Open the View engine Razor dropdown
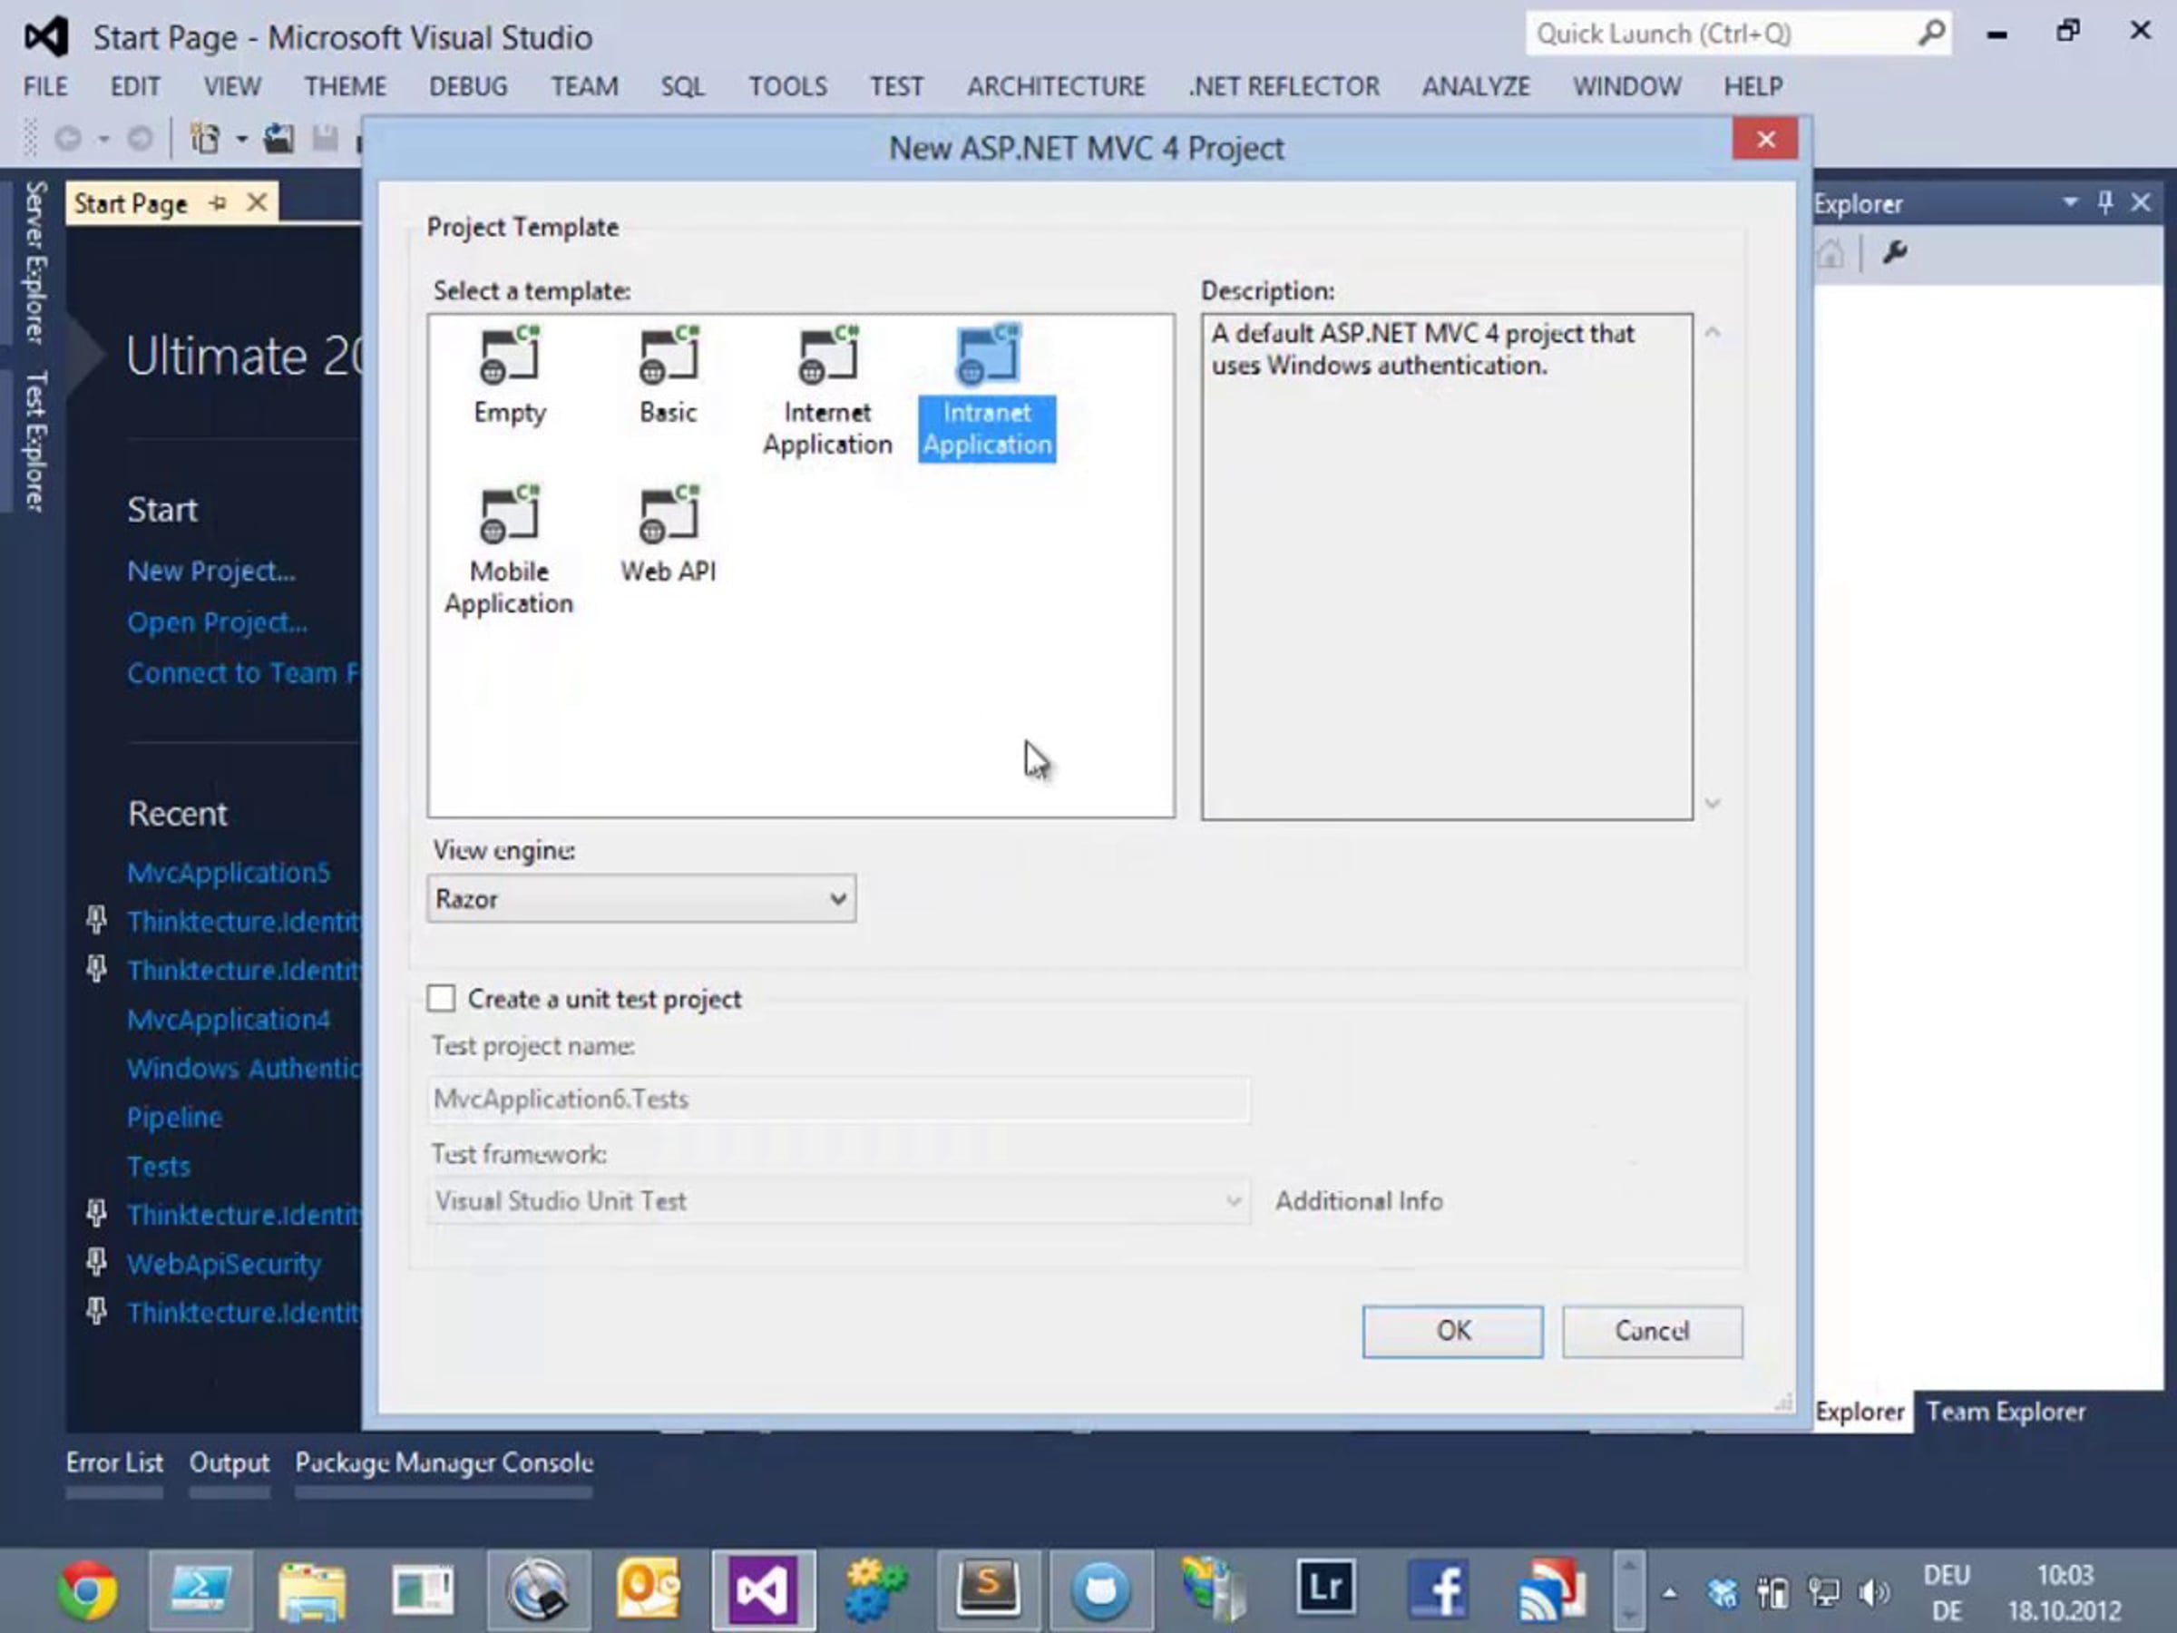 coord(640,899)
